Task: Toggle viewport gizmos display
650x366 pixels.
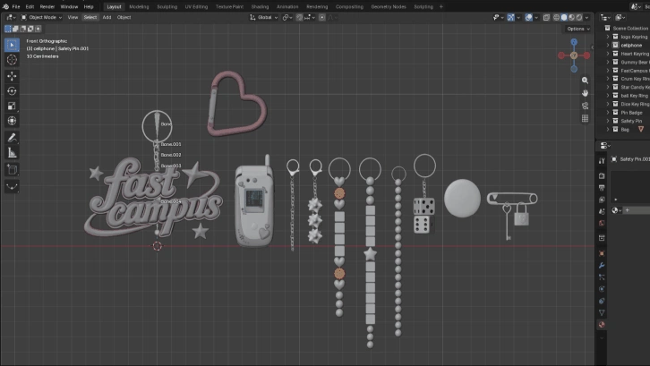Action: tap(510, 17)
